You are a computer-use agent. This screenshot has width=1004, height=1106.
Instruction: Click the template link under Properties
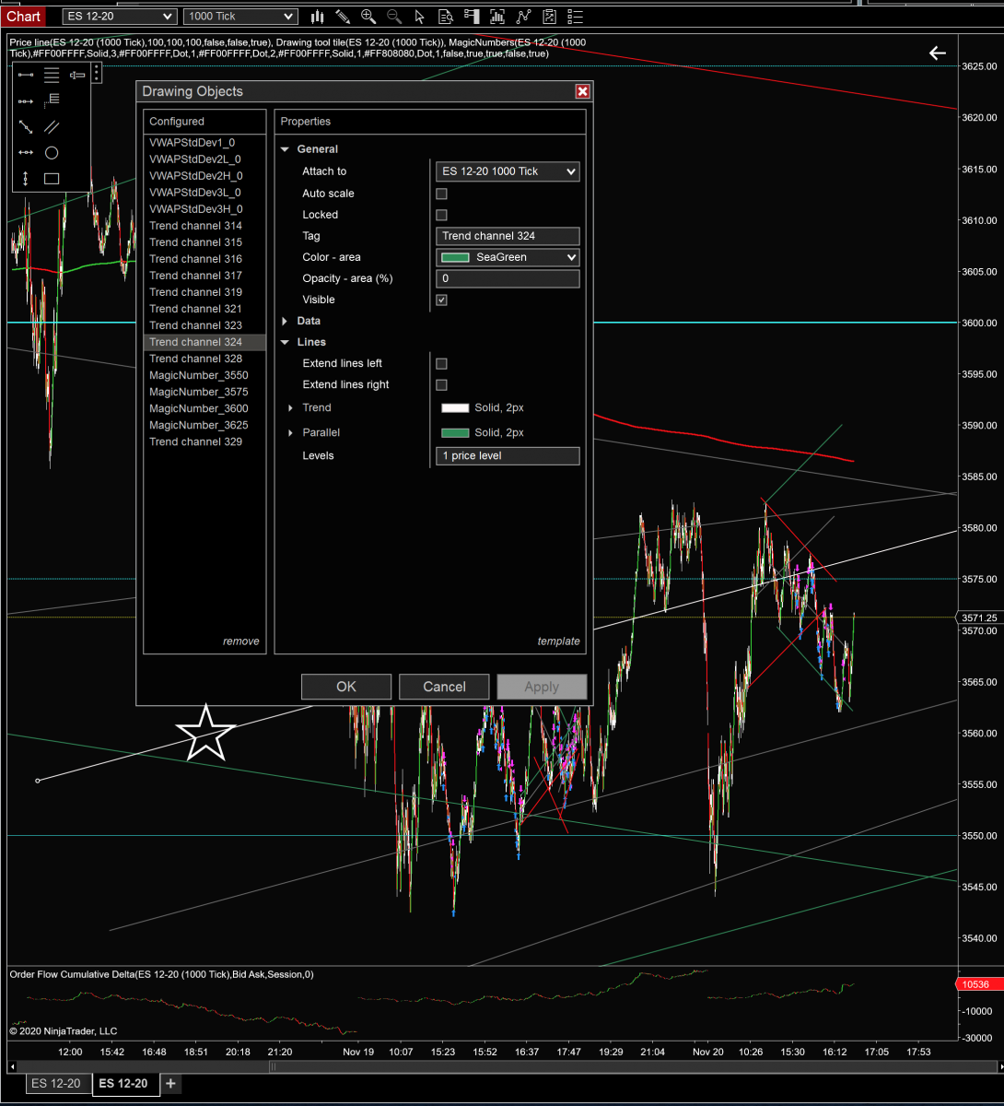(x=559, y=641)
